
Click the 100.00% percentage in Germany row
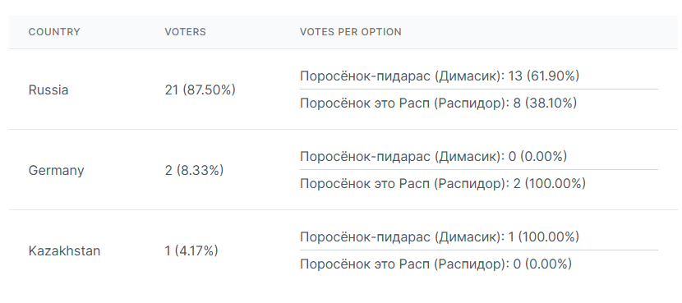click(555, 183)
